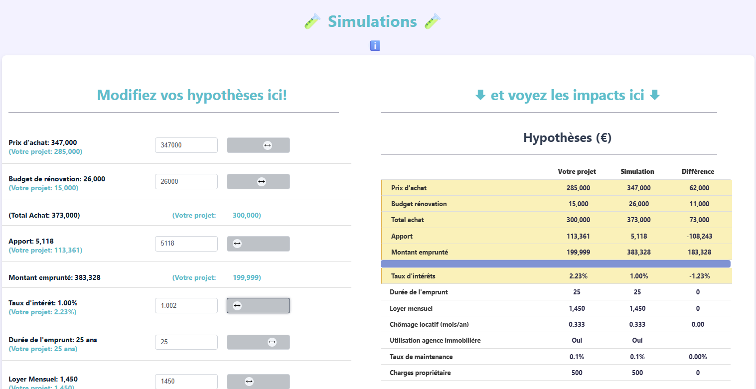This screenshot has height=389, width=756.
Task: Click the 'Budget rénovation' table row label
Action: point(419,204)
